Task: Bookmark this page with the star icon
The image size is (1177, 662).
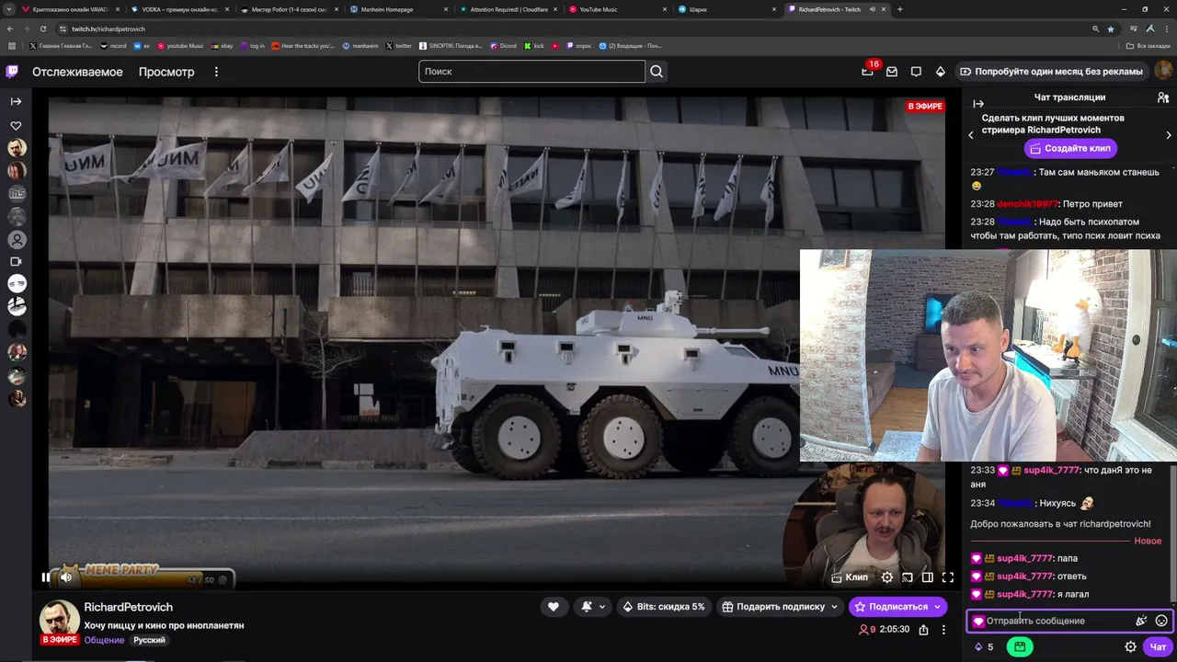Action: coord(1111,29)
